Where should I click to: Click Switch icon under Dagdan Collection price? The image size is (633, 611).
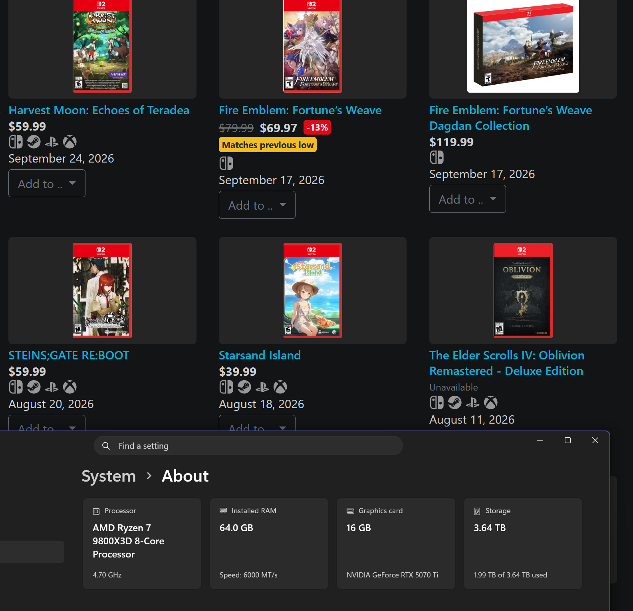point(437,157)
